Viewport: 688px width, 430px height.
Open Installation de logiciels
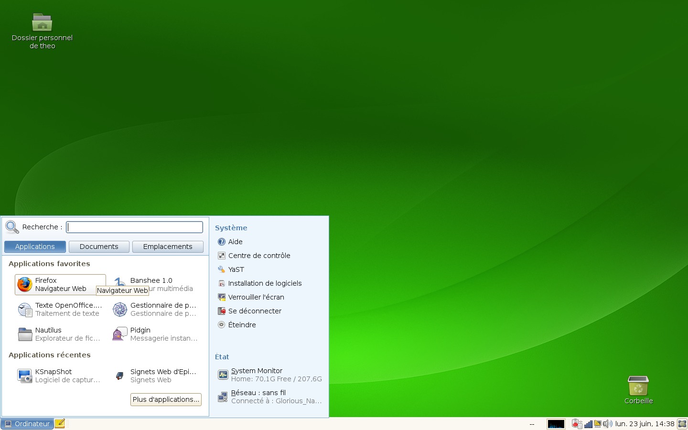pyautogui.click(x=260, y=283)
